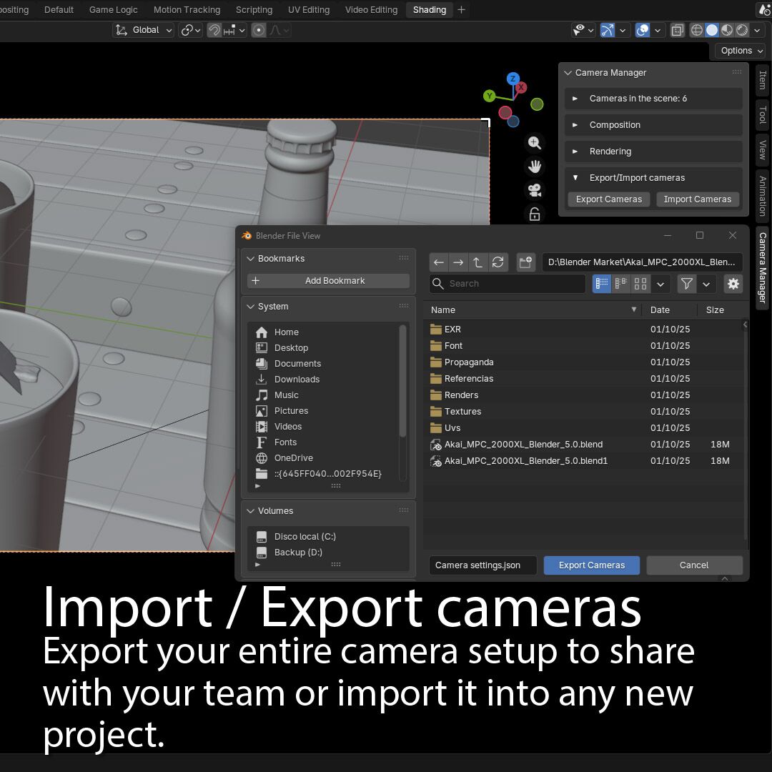The image size is (772, 772).
Task: Toggle snapping magnet
Action: pyautogui.click(x=214, y=30)
